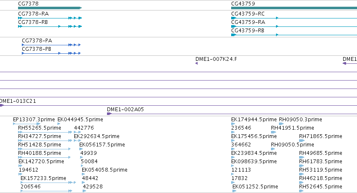This screenshot has width=357, height=193.
Task: Select the RH52645.5prime EST label
Action: coord(321,187)
